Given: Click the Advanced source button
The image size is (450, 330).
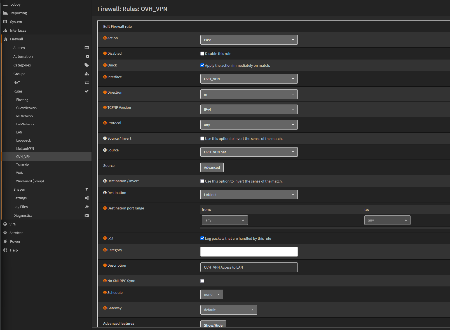Looking at the screenshot, I should [x=212, y=167].
